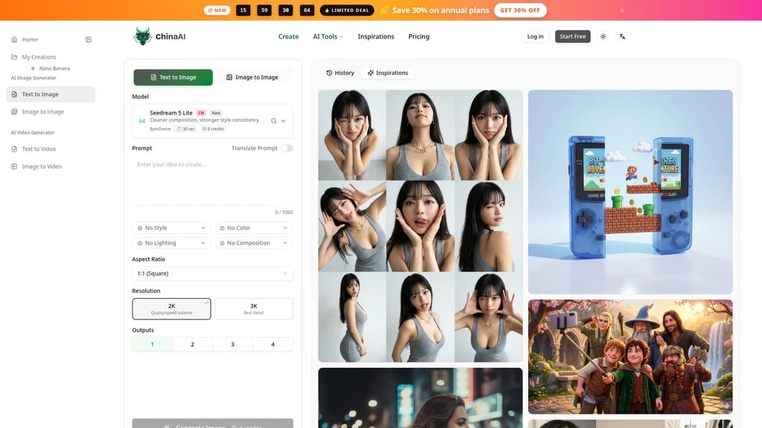Click the LIMITED DEAL badge
The image size is (762, 428).
coord(347,10)
